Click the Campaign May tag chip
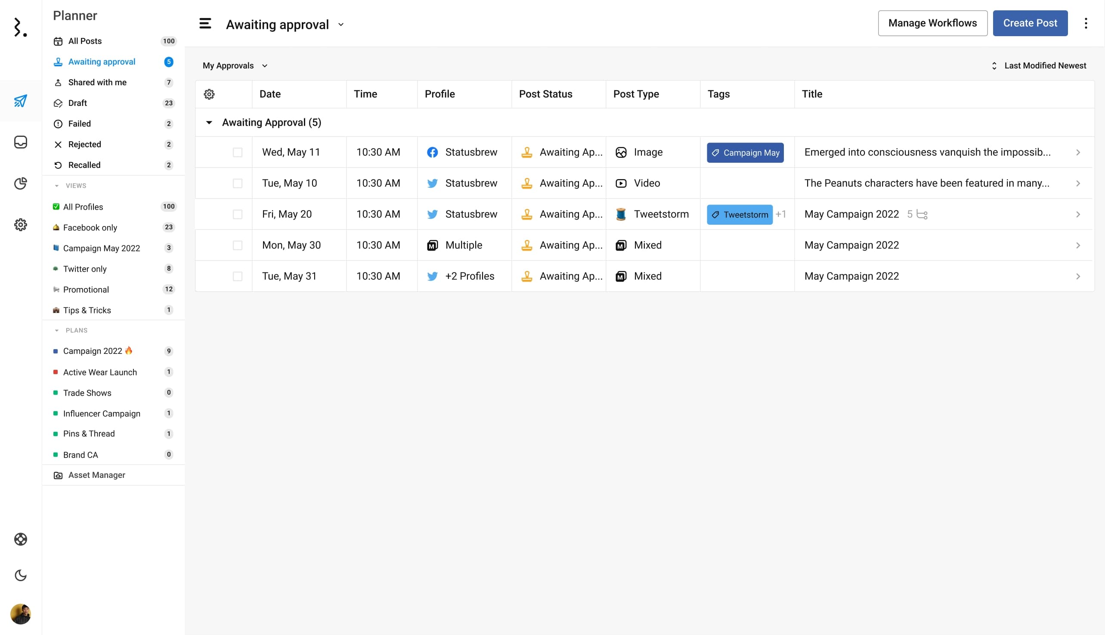The image size is (1105, 635). [745, 153]
